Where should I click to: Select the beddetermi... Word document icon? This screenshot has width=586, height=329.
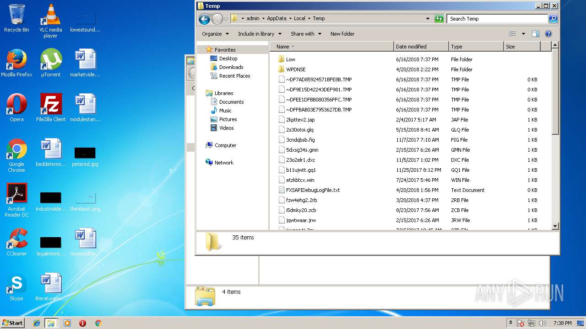click(x=50, y=153)
